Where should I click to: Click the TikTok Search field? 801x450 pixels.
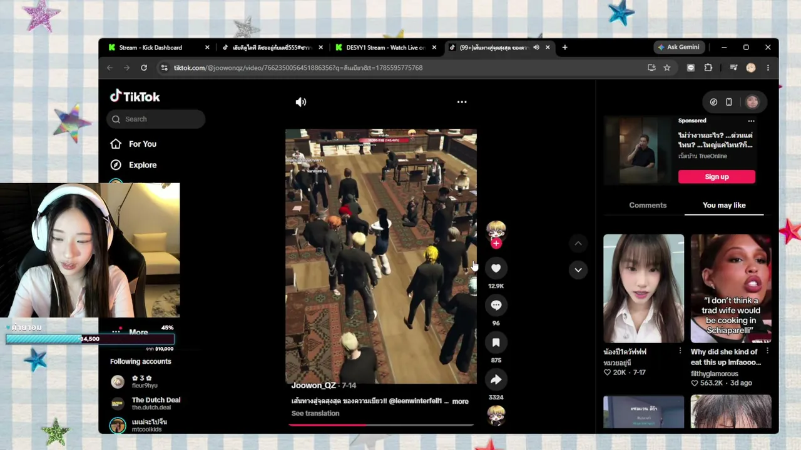click(x=156, y=119)
